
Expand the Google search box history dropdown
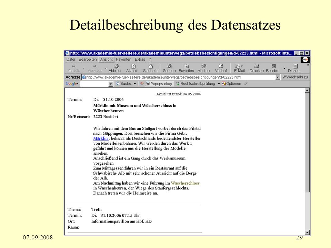[111, 84]
